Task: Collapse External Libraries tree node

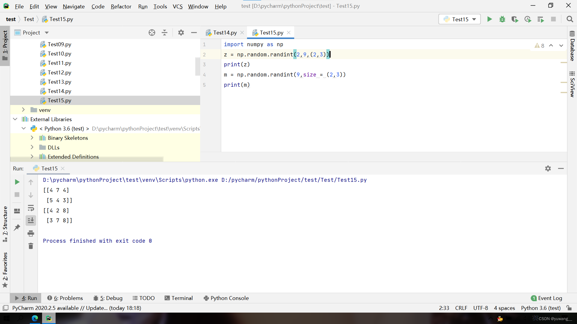Action: 15,119
